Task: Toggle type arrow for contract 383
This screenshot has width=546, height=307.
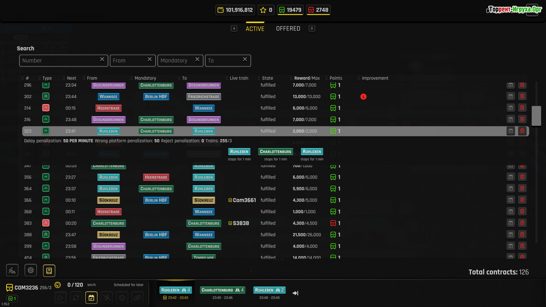Action: pos(46,223)
